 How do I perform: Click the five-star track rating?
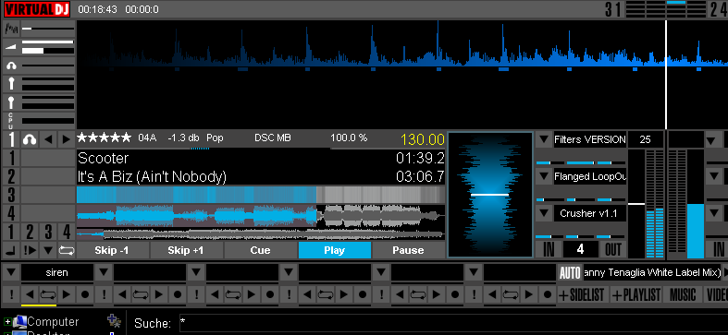click(105, 138)
